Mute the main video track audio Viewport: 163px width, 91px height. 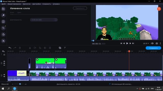pos(4,76)
